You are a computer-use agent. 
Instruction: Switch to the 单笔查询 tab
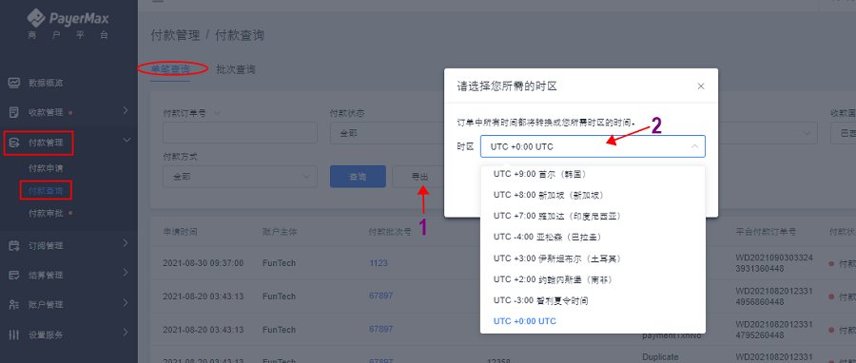(x=170, y=69)
